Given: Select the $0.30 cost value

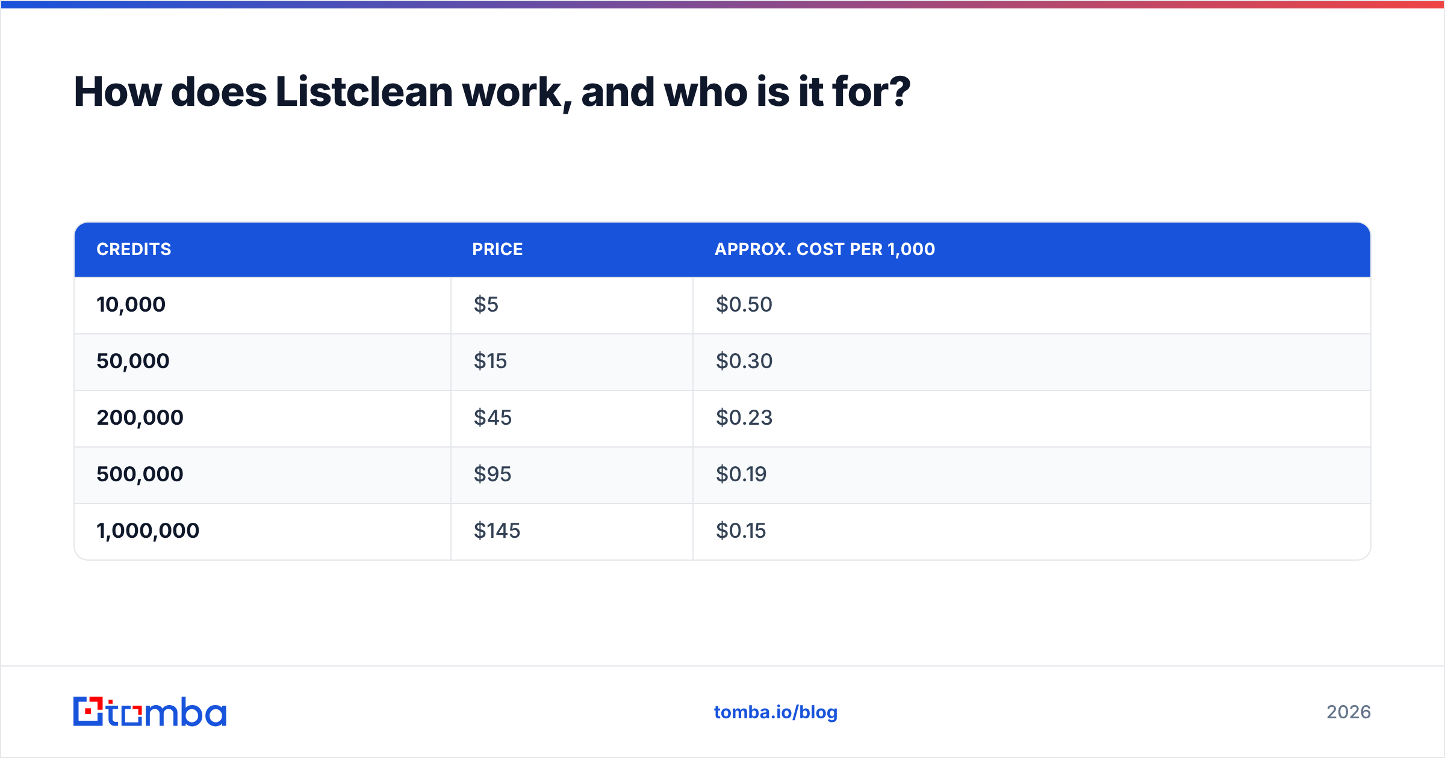Looking at the screenshot, I should [x=744, y=361].
